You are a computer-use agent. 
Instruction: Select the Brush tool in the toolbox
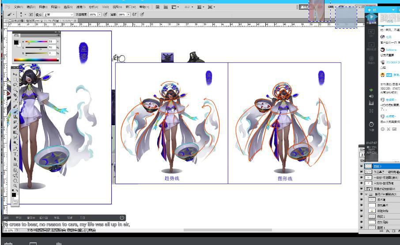click(x=15, y=112)
